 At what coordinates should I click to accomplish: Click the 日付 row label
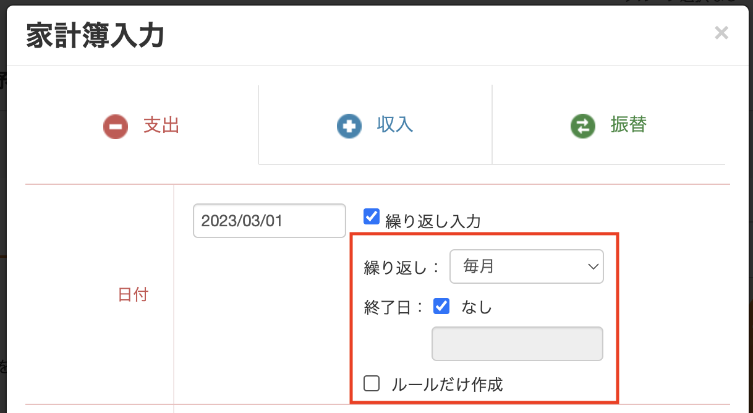point(133,295)
